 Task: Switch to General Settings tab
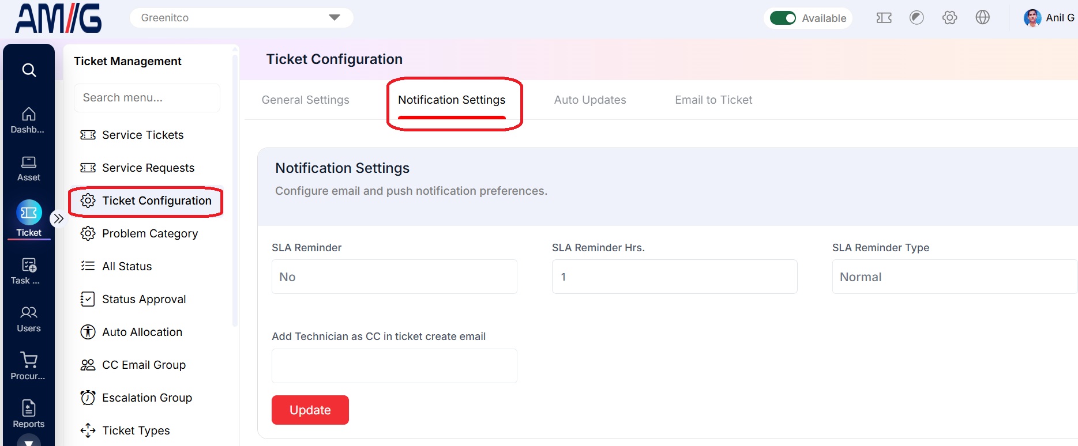click(306, 100)
